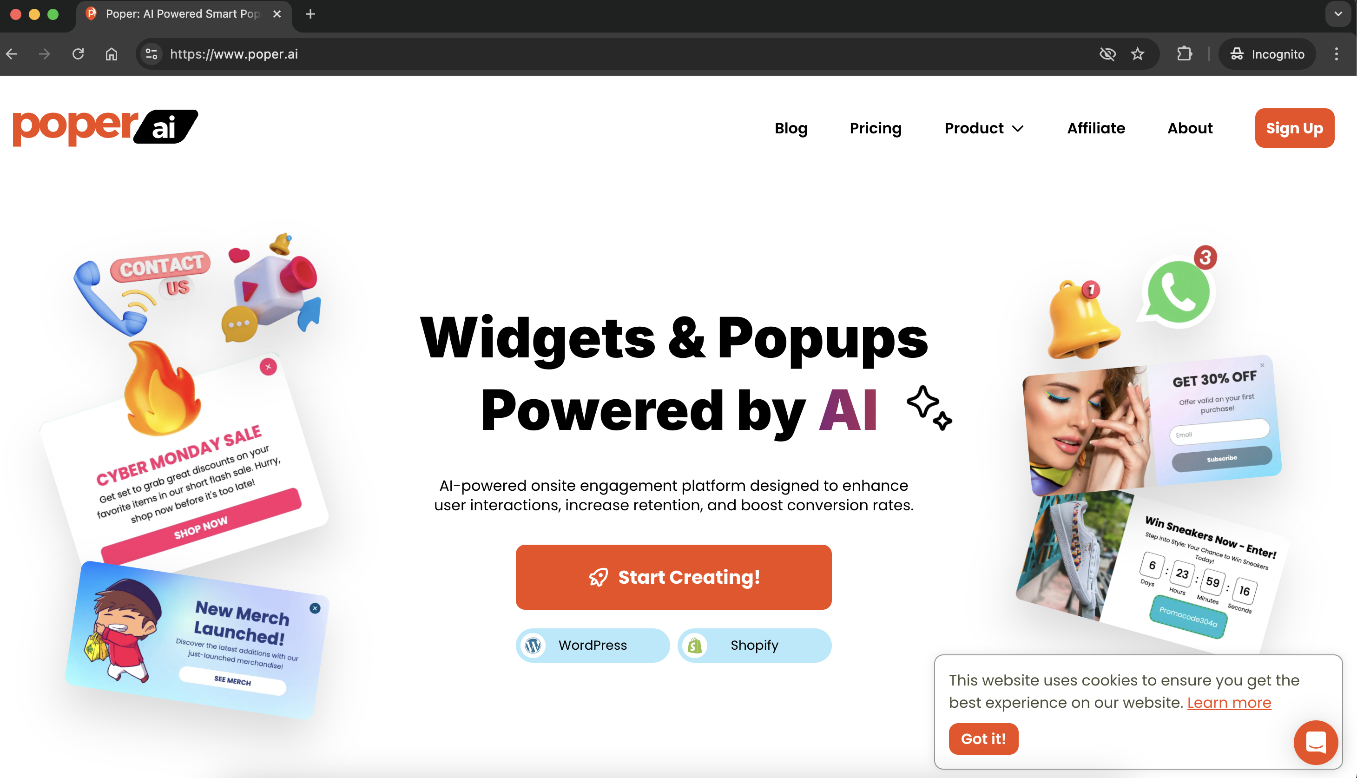
Task: Click the address bar URL field
Action: [625, 54]
